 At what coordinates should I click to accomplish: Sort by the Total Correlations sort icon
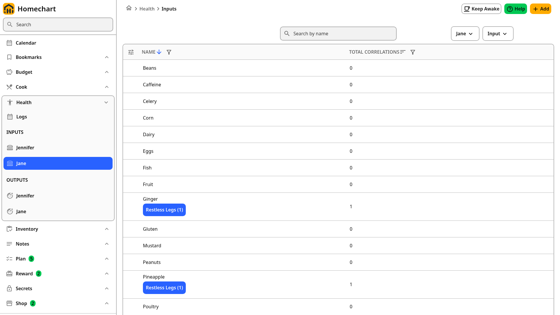pos(403,52)
